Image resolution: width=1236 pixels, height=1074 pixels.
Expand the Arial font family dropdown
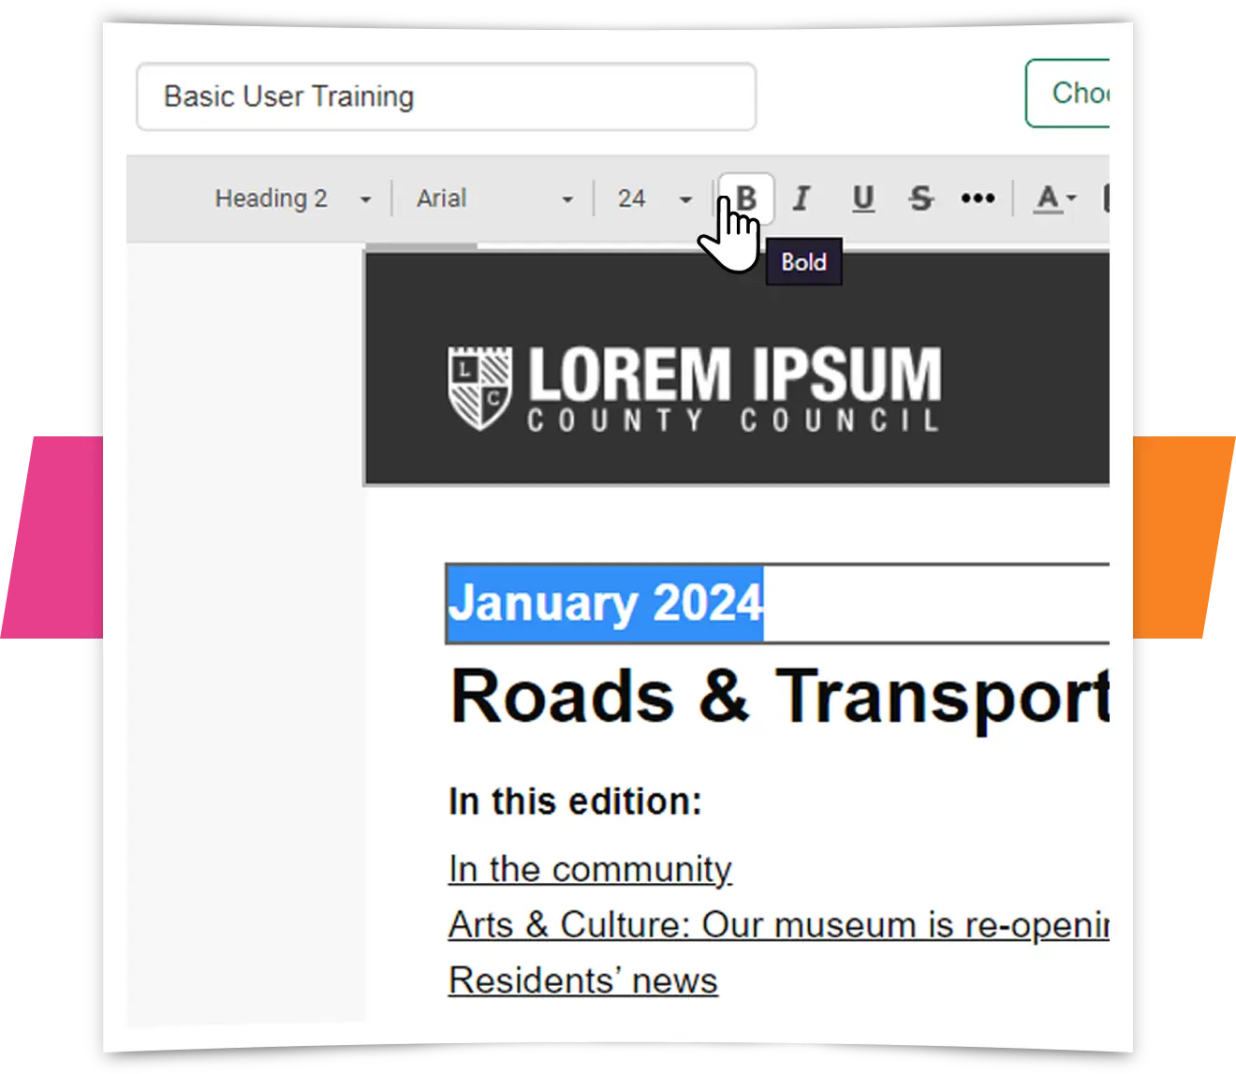pyautogui.click(x=493, y=199)
